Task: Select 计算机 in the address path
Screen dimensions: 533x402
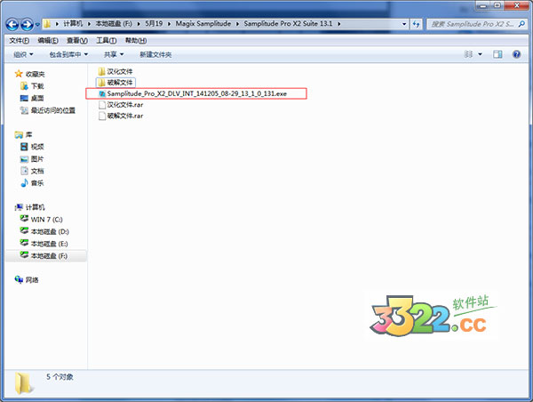Action: point(73,24)
